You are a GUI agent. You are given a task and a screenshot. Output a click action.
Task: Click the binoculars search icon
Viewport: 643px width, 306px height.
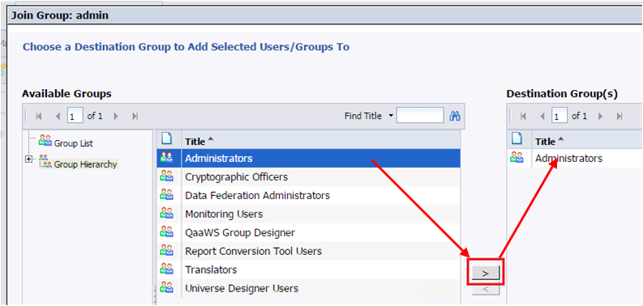pyautogui.click(x=454, y=116)
